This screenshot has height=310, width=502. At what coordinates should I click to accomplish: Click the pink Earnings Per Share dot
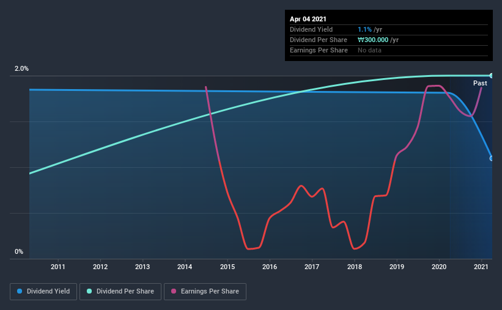[x=174, y=291]
